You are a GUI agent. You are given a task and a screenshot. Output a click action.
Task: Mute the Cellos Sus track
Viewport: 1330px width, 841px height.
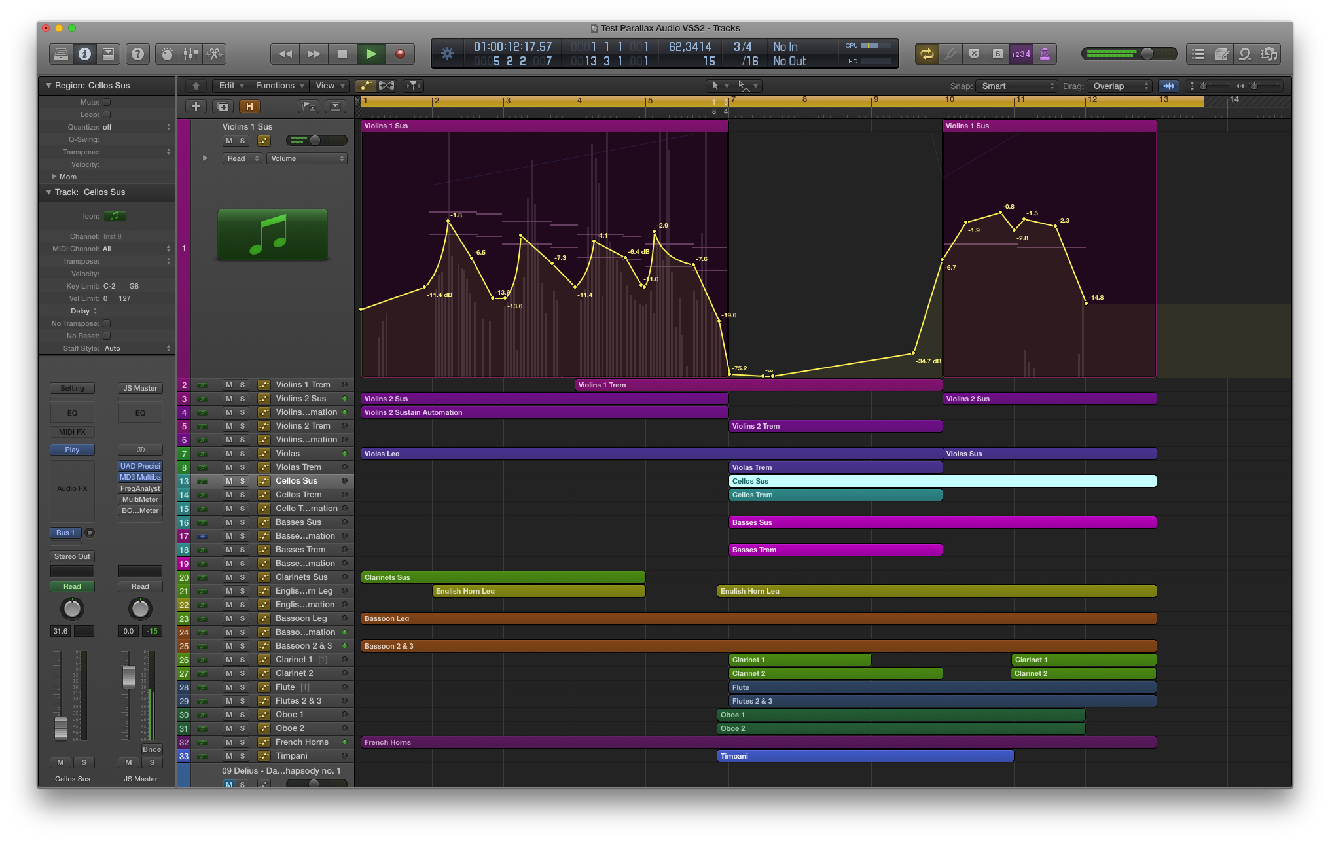coord(229,481)
